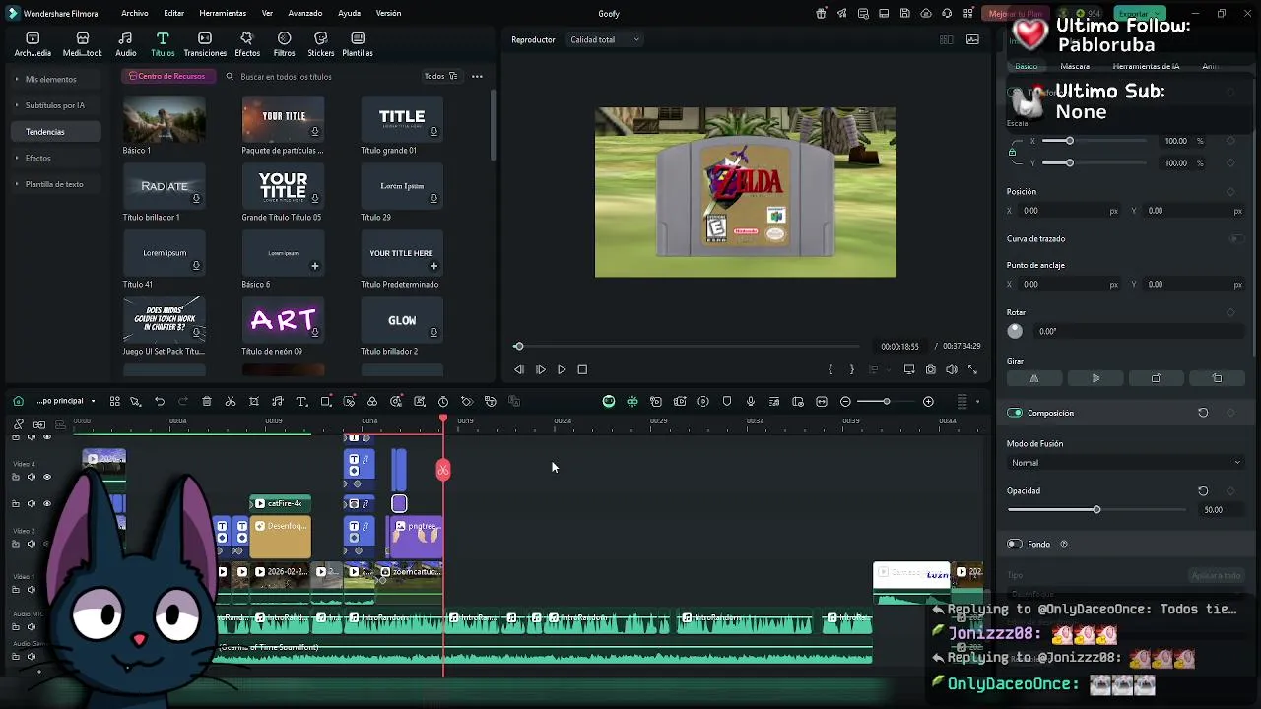1261x709 pixels.
Task: Open the Editar menu
Action: click(174, 14)
